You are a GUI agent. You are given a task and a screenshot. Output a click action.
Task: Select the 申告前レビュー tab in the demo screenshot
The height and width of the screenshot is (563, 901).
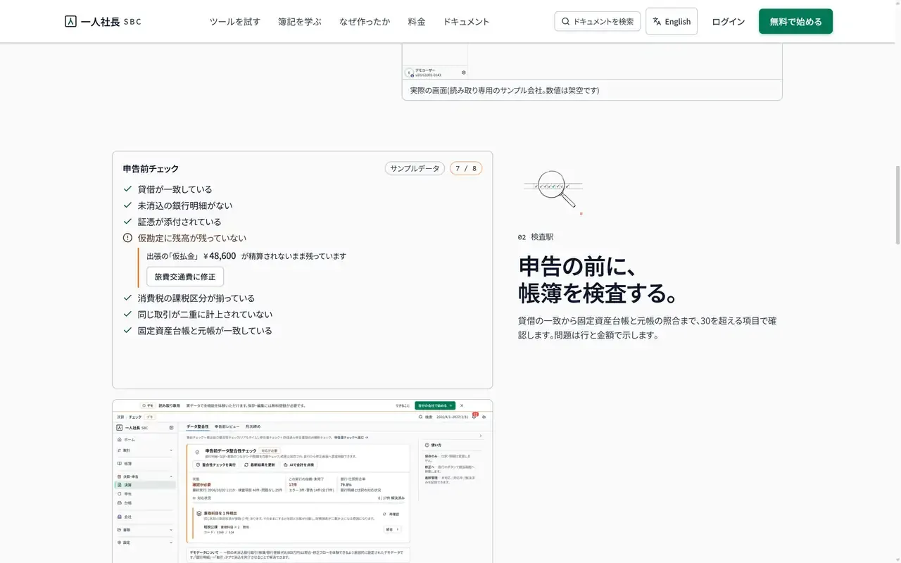227,426
